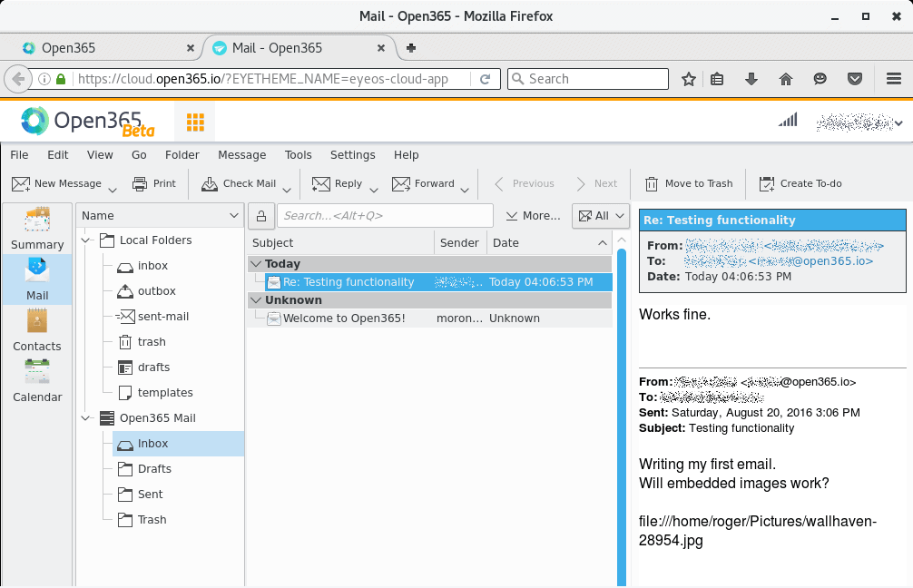Open the Contacts sidebar icon

pyautogui.click(x=37, y=321)
